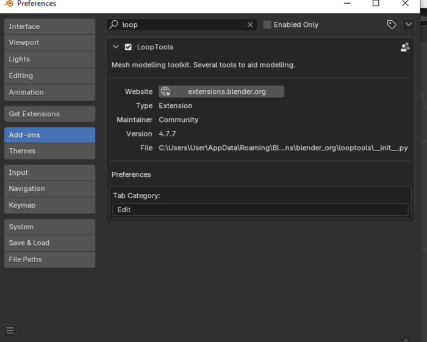This screenshot has width=427, height=342.
Task: Open the Themes preferences tab
Action: (x=49, y=151)
